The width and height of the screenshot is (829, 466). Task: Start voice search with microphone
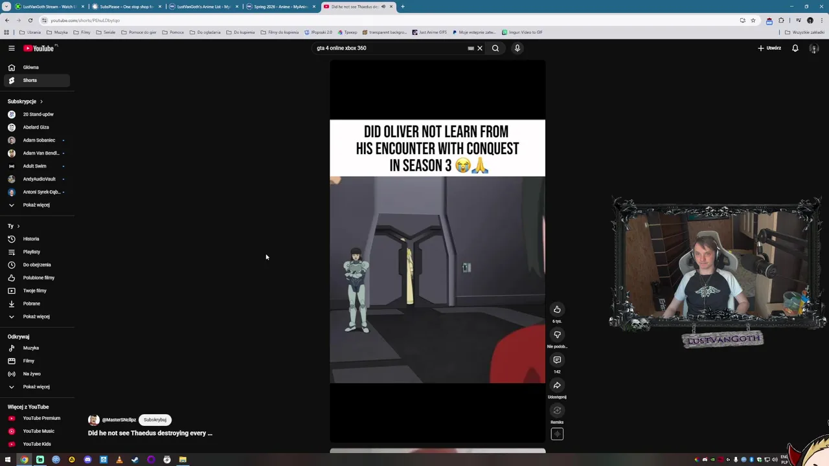click(x=517, y=48)
